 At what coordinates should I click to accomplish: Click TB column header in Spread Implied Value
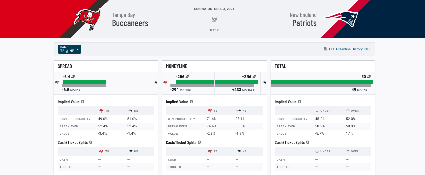point(104,111)
